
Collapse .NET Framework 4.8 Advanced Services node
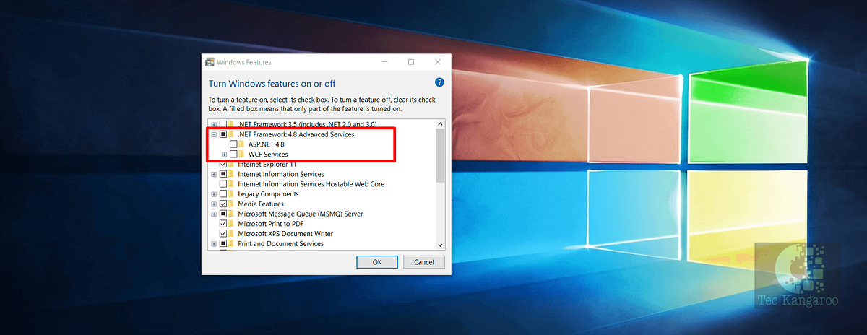pyautogui.click(x=214, y=134)
